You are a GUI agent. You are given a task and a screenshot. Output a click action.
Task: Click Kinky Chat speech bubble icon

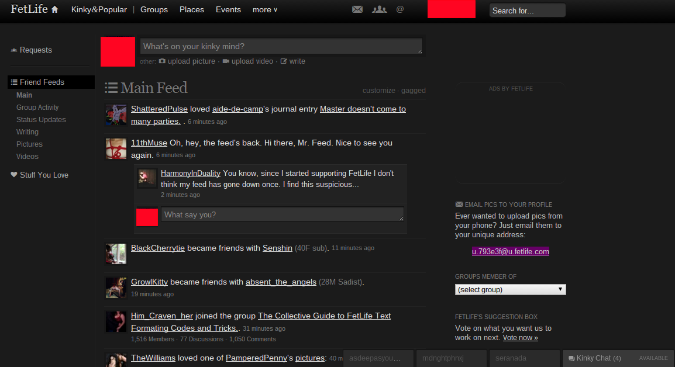click(x=571, y=358)
